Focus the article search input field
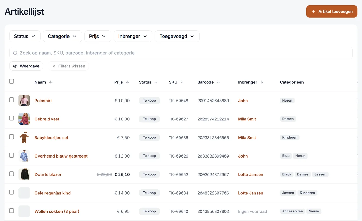The width and height of the screenshot is (362, 221). 181,53
